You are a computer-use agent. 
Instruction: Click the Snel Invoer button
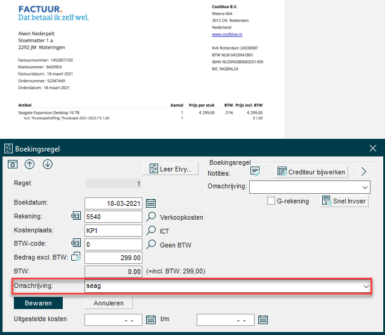point(344,201)
